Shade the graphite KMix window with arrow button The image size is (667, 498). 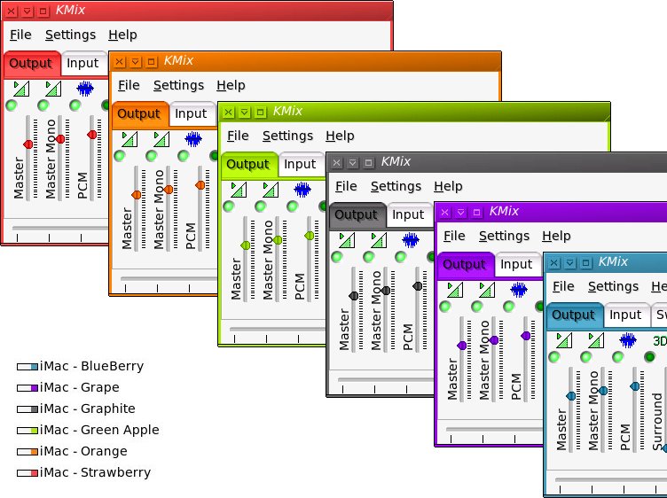point(353,163)
